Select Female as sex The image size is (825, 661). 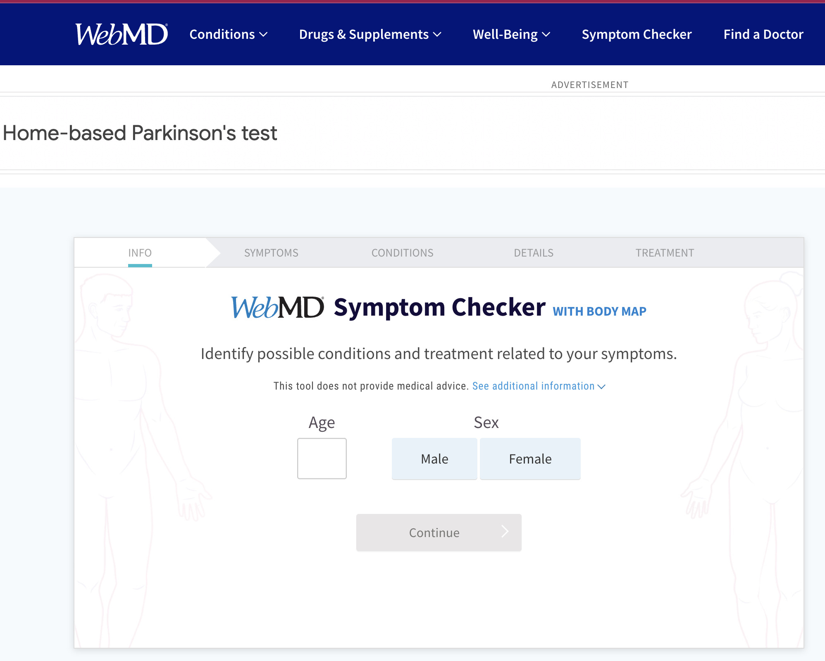pos(530,459)
